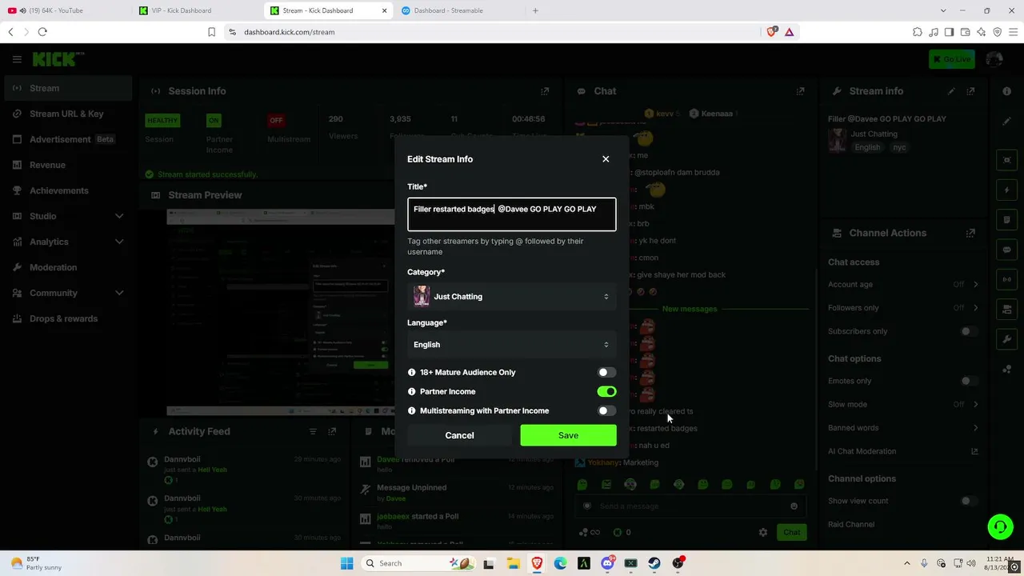The height and width of the screenshot is (576, 1024).
Task: Edit stream info with the pencil icon
Action: [951, 91]
